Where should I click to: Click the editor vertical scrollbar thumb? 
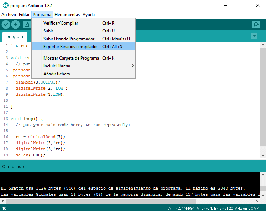263,97
